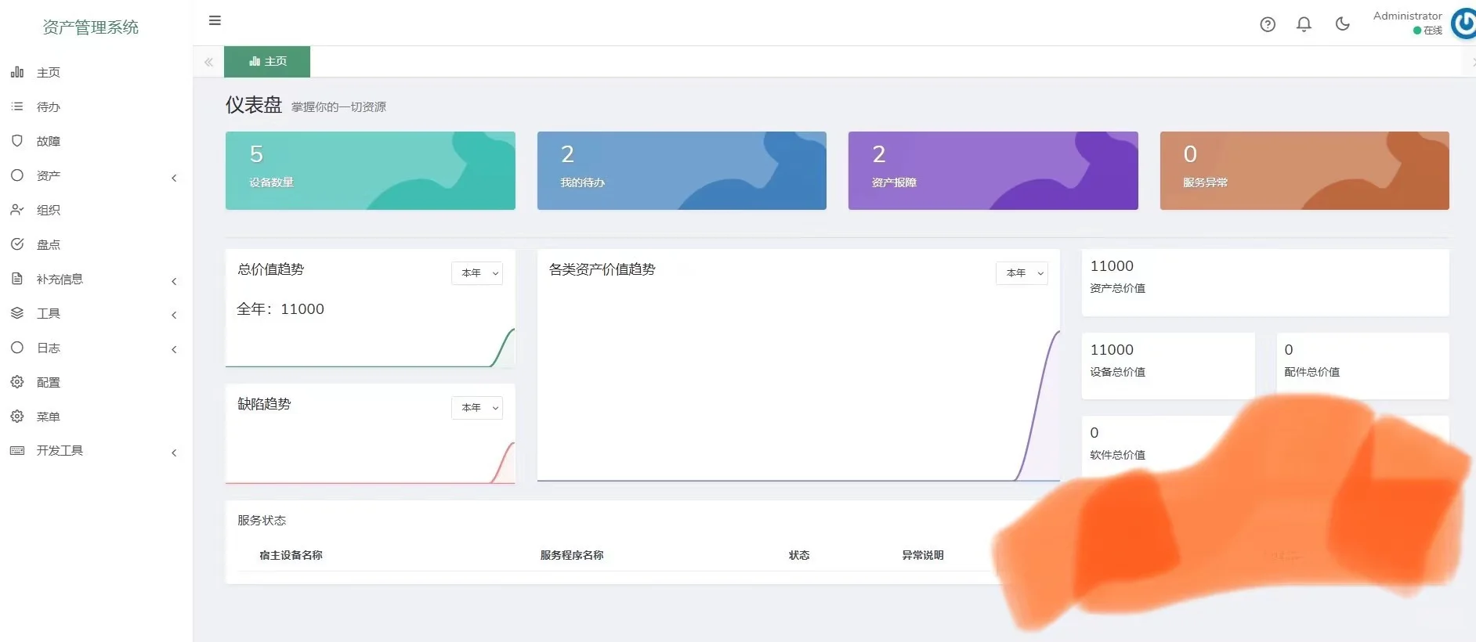Image resolution: width=1476 pixels, height=642 pixels.
Task: Click the 宿主设备名称 column header
Action: coord(291,555)
